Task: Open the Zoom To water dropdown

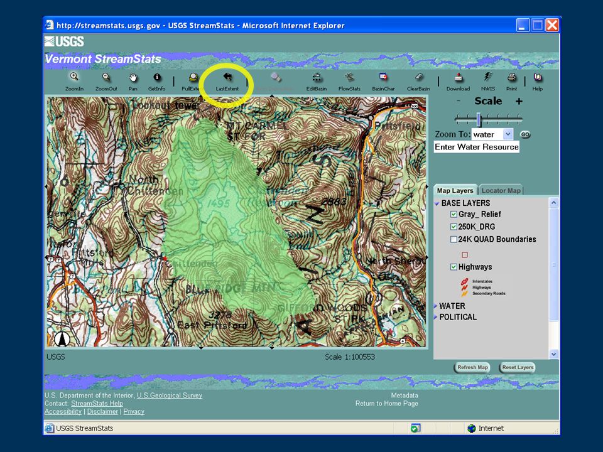Action: pyautogui.click(x=508, y=134)
